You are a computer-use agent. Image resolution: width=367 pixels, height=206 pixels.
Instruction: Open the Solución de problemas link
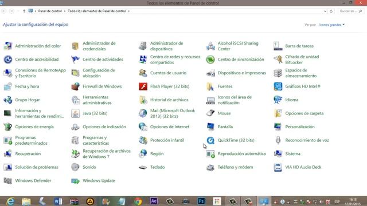(37, 167)
